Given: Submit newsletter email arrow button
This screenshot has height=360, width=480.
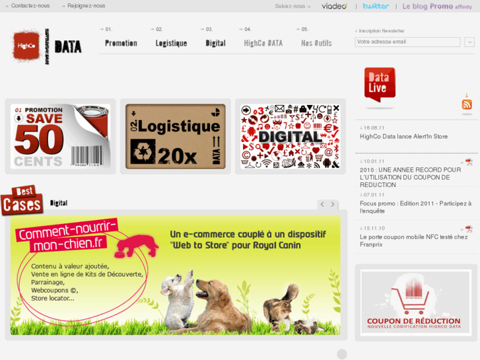Looking at the screenshot, I should click(469, 42).
